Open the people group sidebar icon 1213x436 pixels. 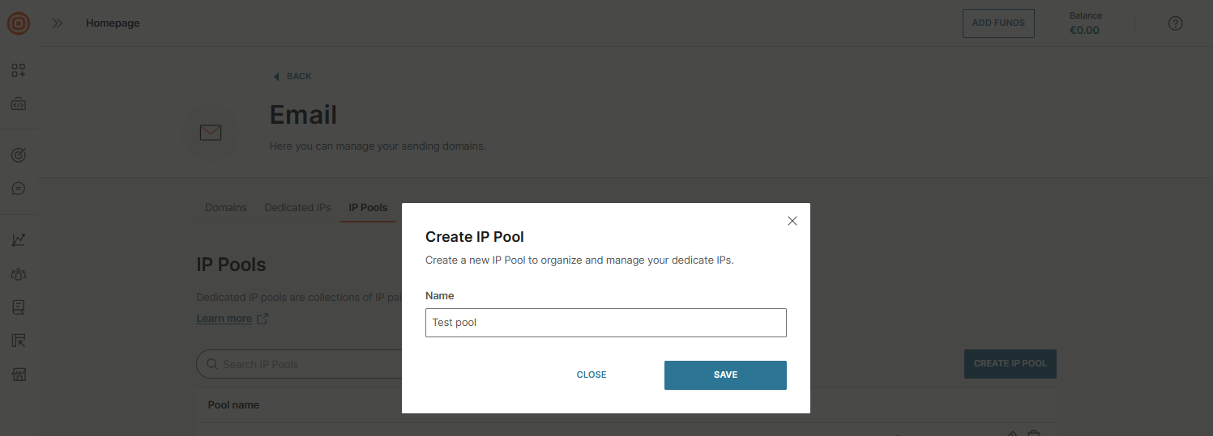(x=19, y=274)
